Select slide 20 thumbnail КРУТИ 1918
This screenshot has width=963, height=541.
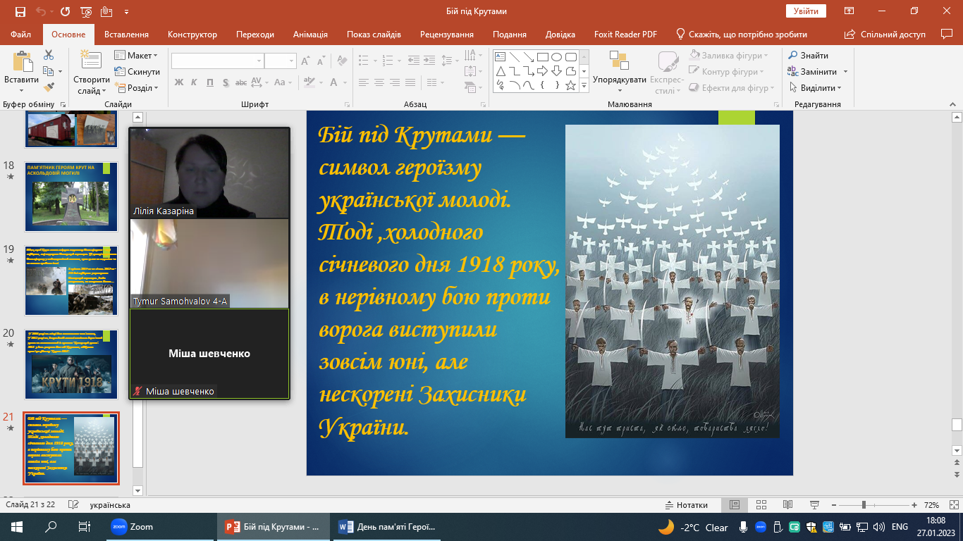71,364
